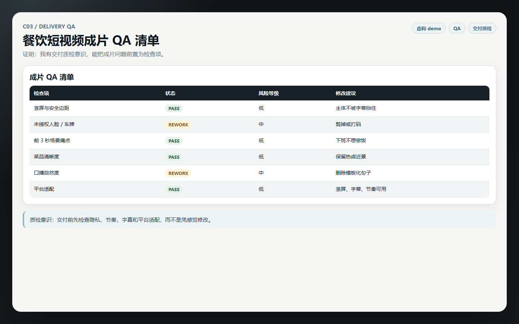Click the 低 risk level in 前 3 秒场景痛点 row
Screen dimensions: 519x324
point(261,140)
